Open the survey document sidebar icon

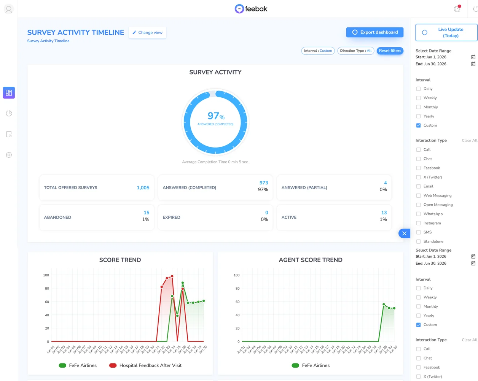click(9, 134)
